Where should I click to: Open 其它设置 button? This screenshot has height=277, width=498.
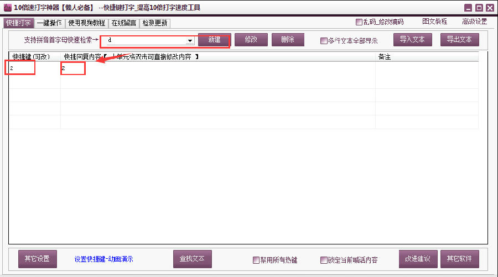38,259
